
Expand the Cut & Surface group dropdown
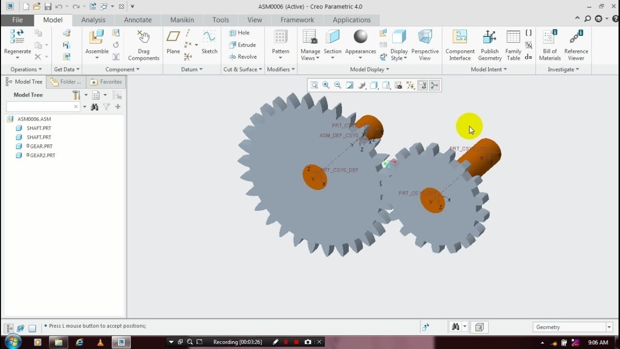pyautogui.click(x=243, y=69)
